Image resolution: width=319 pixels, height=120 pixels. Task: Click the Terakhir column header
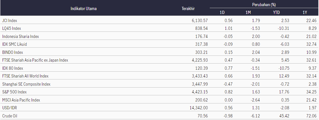188,8
